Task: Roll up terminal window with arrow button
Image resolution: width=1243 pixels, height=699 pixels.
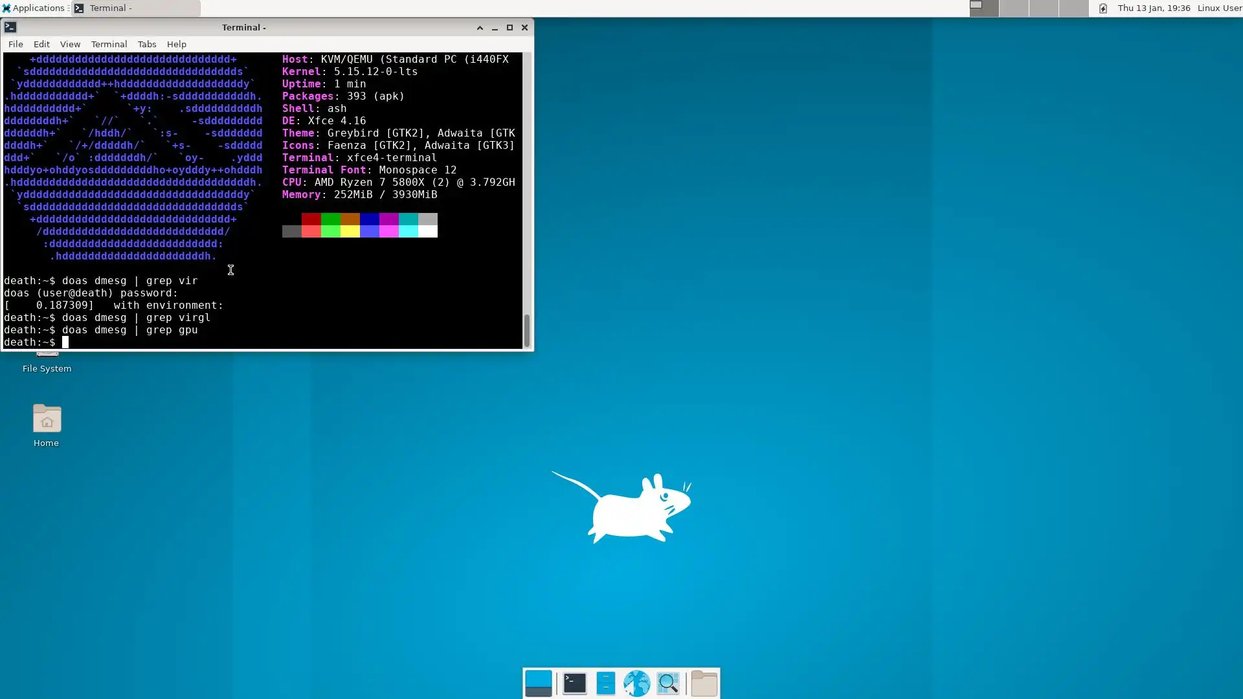Action: pyautogui.click(x=480, y=27)
